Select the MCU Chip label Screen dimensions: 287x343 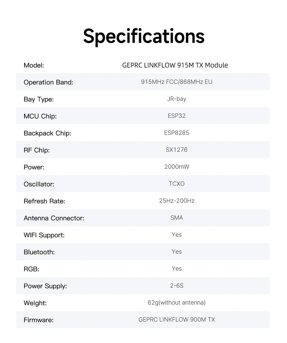[40, 116]
